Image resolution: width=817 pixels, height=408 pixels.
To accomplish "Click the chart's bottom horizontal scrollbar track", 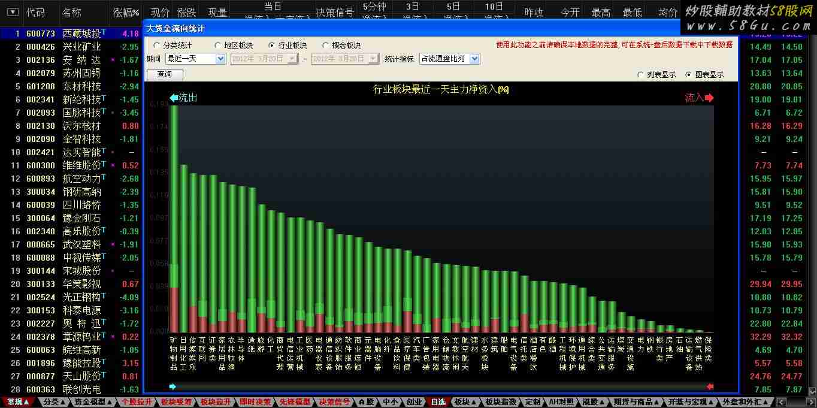I will (x=441, y=386).
